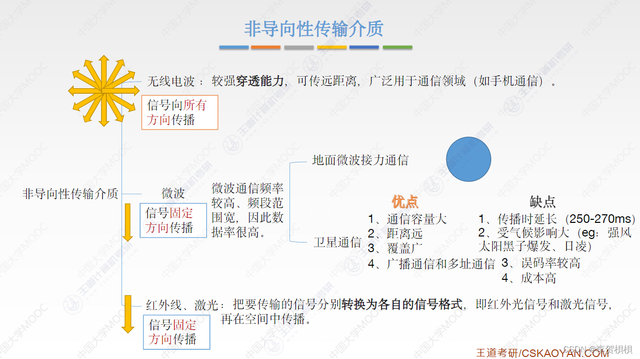Click the 微波 node label
The image size is (640, 359).
click(x=173, y=193)
